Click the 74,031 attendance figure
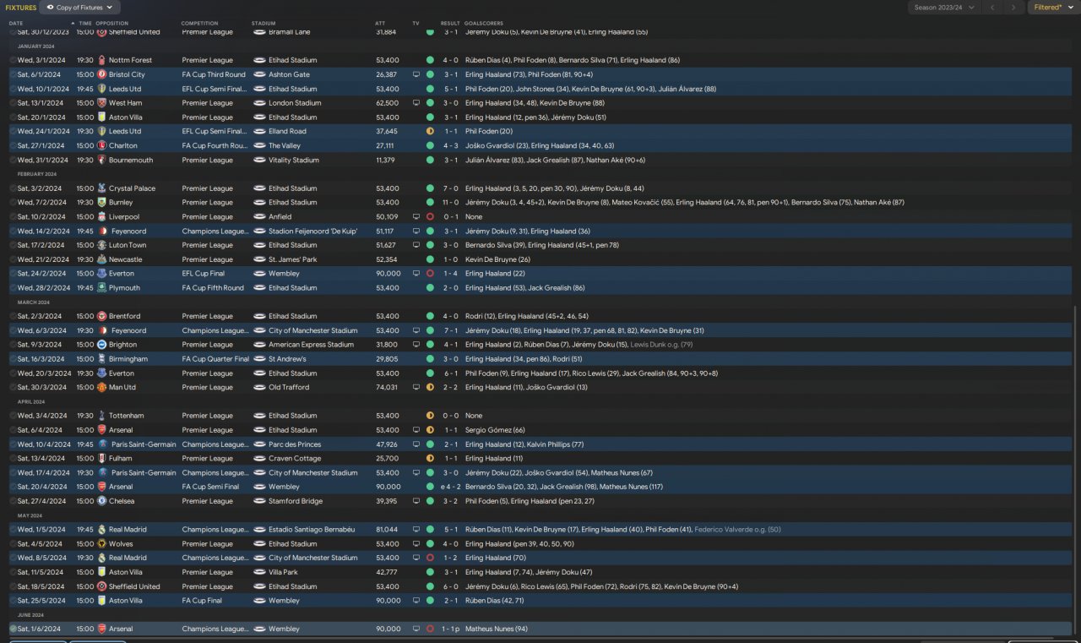Image resolution: width=1081 pixels, height=643 pixels. [388, 387]
